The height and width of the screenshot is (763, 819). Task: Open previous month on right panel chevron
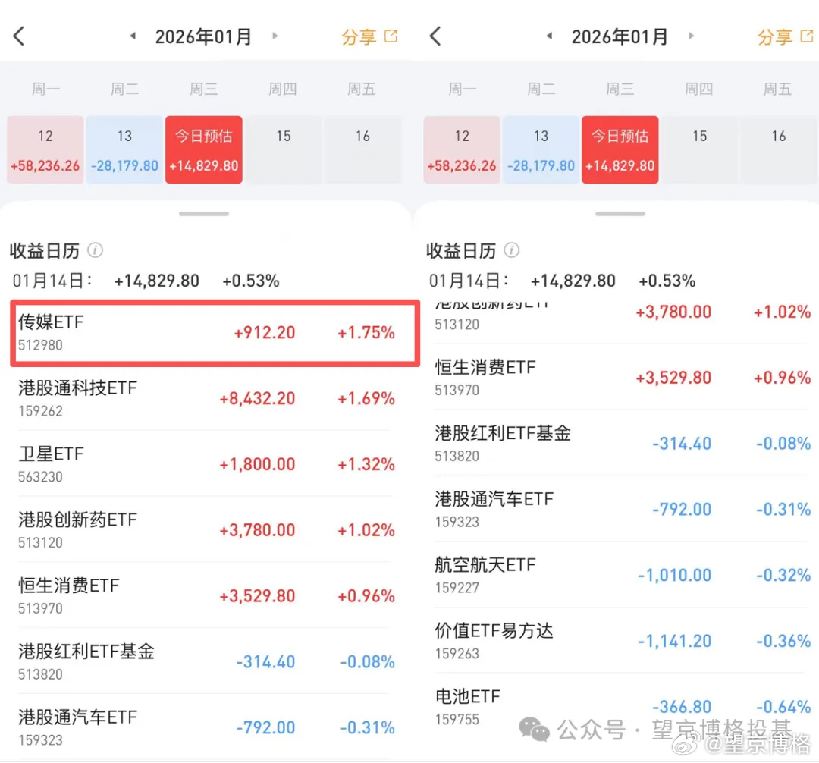[x=549, y=35]
